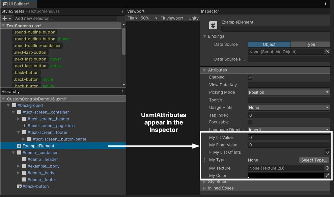Click the My Color swatch

click(x=286, y=175)
